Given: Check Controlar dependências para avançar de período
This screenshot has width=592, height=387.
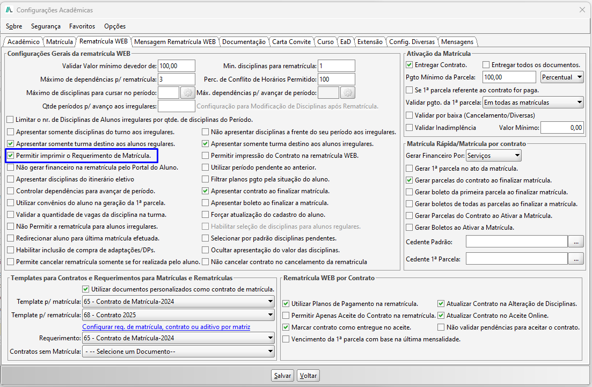Looking at the screenshot, I should coord(11,191).
